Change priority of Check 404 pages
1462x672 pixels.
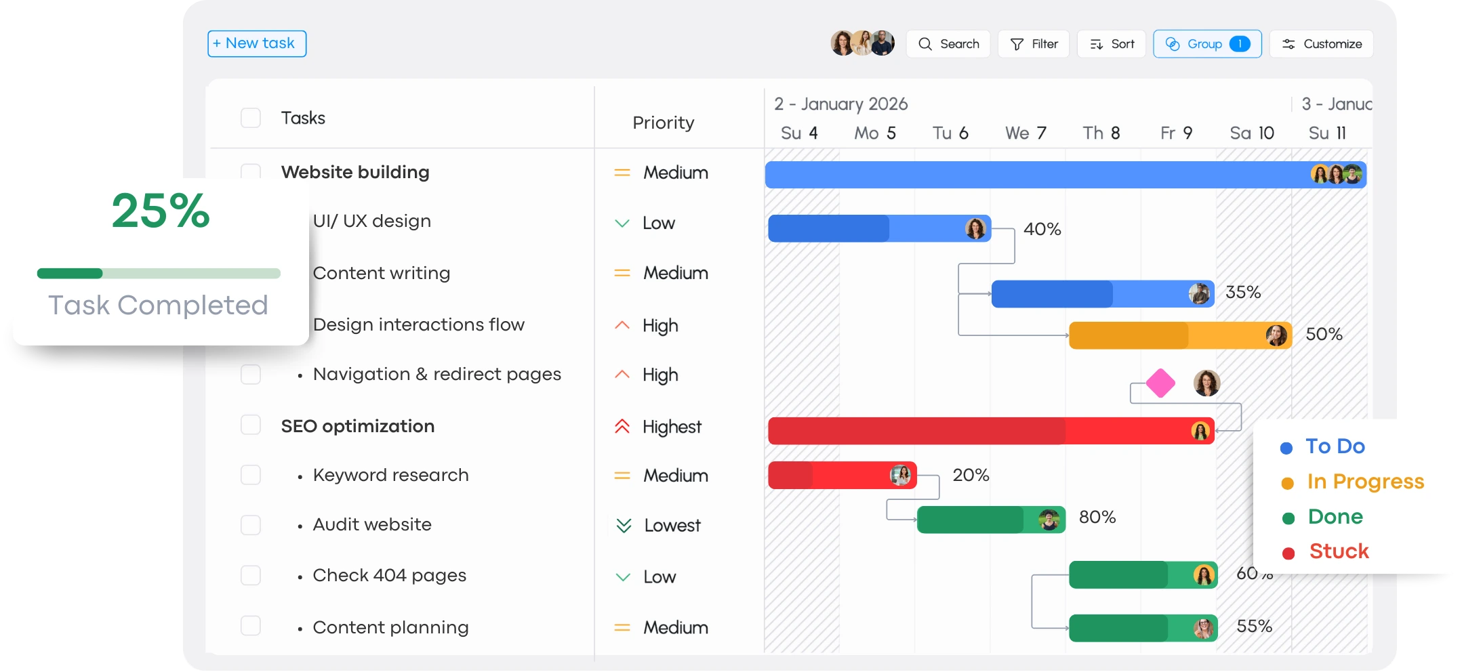[x=658, y=577]
